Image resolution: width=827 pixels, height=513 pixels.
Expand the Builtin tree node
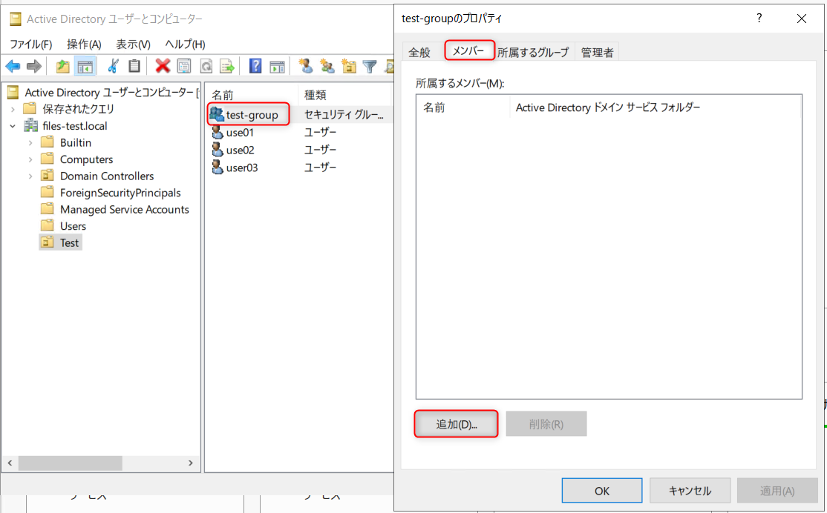pyautogui.click(x=30, y=142)
